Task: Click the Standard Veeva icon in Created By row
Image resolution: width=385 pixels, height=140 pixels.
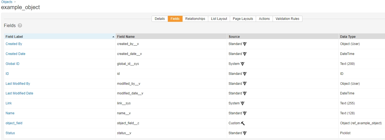Action: 245,44
